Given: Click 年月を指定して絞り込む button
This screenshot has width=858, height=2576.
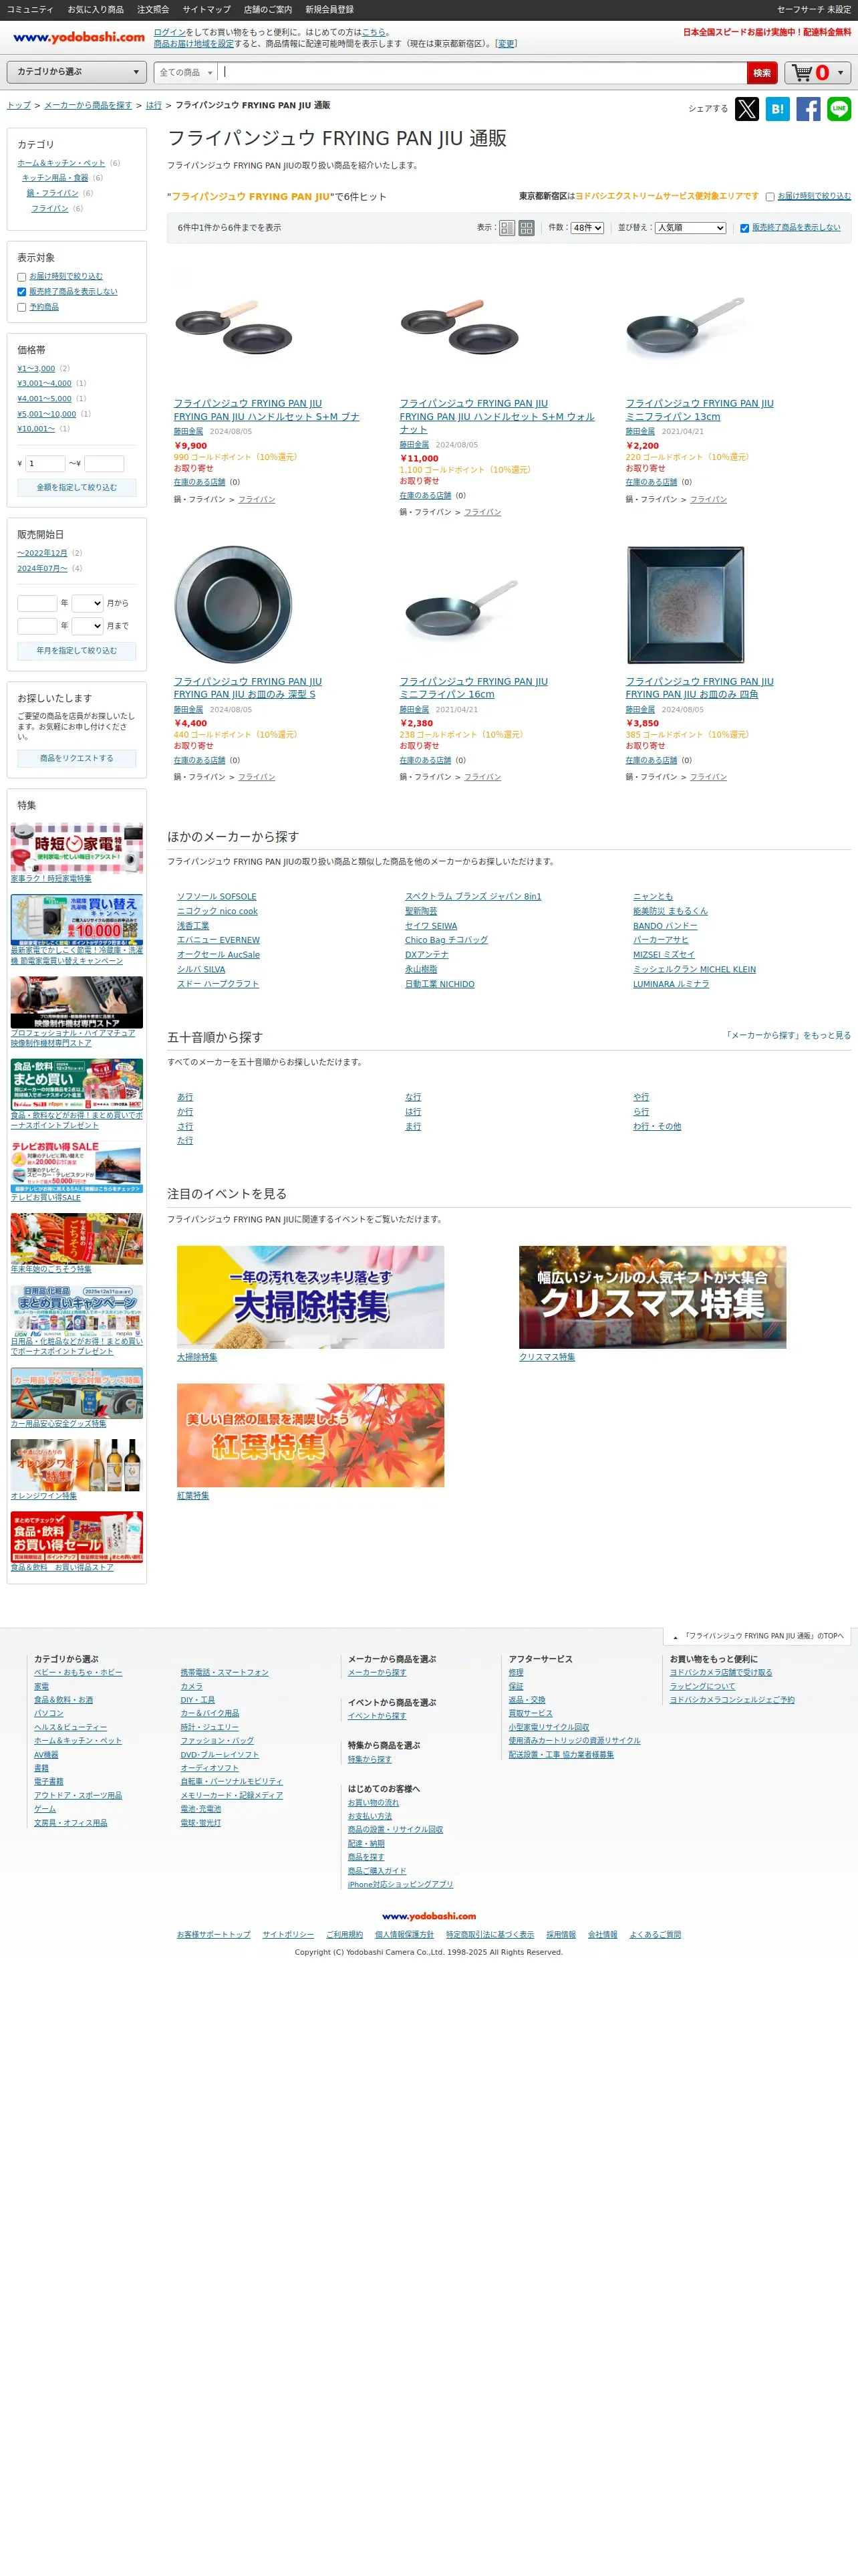Looking at the screenshot, I should point(77,651).
